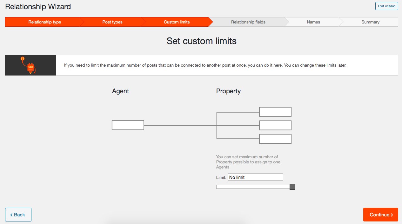Go back with the Back button
This screenshot has width=402, height=224.
pos(18,215)
